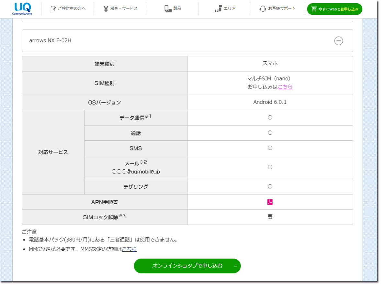
Task: Click the pencil icon beside ご検討中の方へ
Action: (53, 9)
